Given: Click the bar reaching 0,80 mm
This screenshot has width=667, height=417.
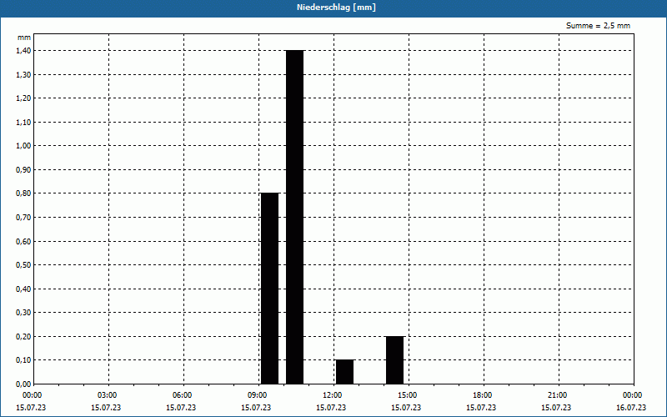Looking at the screenshot, I should pos(269,289).
